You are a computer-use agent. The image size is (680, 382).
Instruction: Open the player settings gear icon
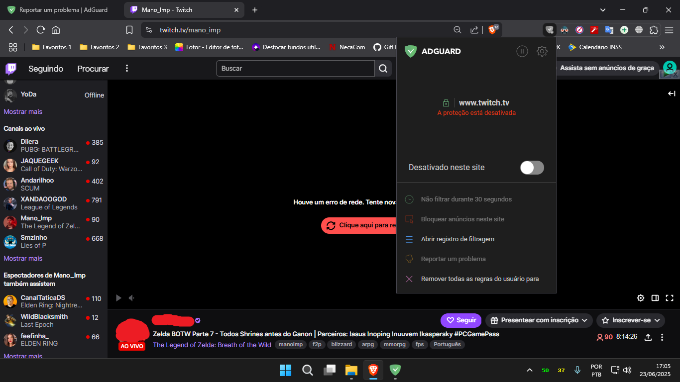click(641, 297)
